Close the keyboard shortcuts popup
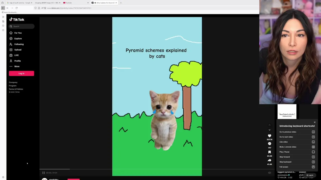Screen dimensions: 321x180 [315, 122]
